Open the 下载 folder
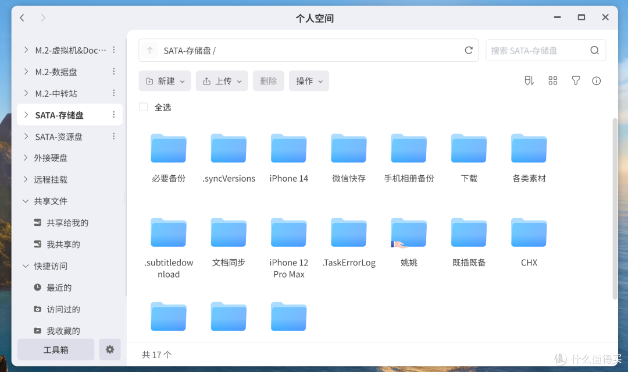Screen dimensions: 628x372 point(469,148)
